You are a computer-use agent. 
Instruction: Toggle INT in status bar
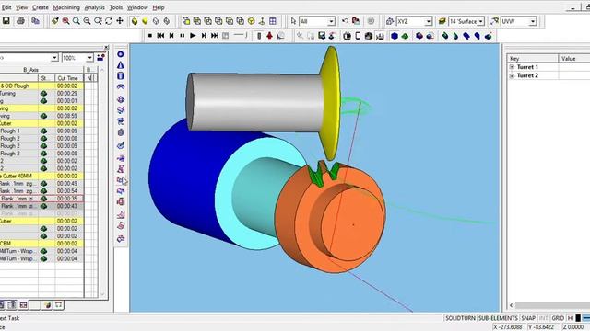click(x=543, y=318)
